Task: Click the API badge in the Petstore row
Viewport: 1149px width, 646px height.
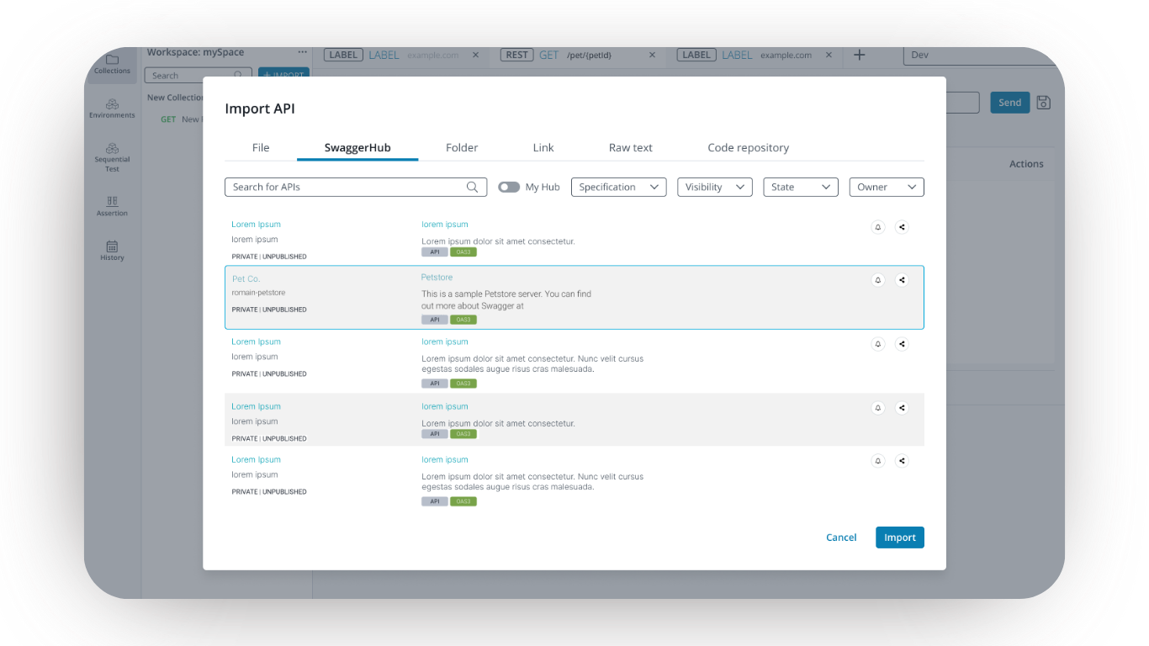Action: pyautogui.click(x=435, y=320)
